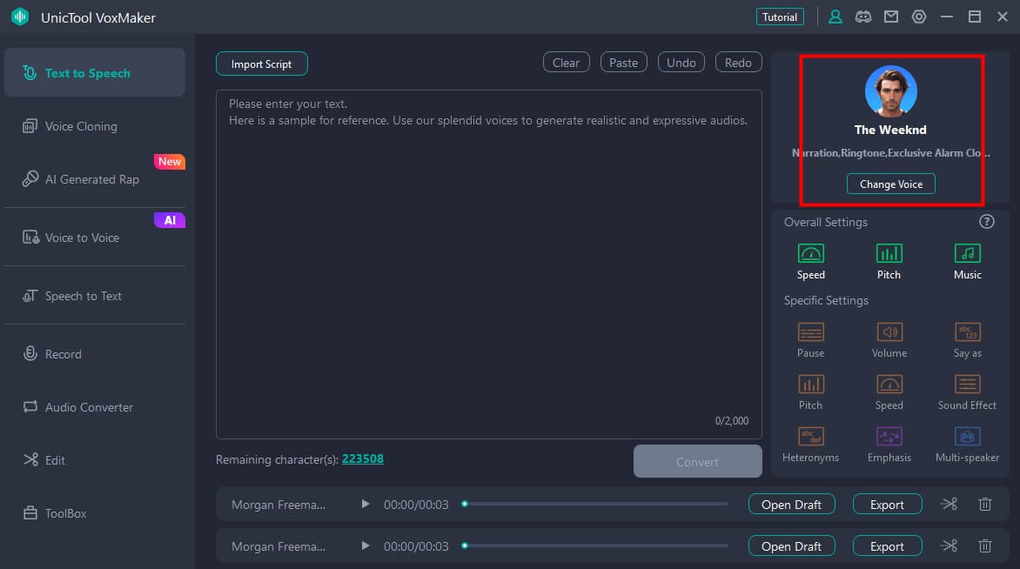Click the Overall Settings help icon
This screenshot has width=1020, height=569.
point(986,222)
